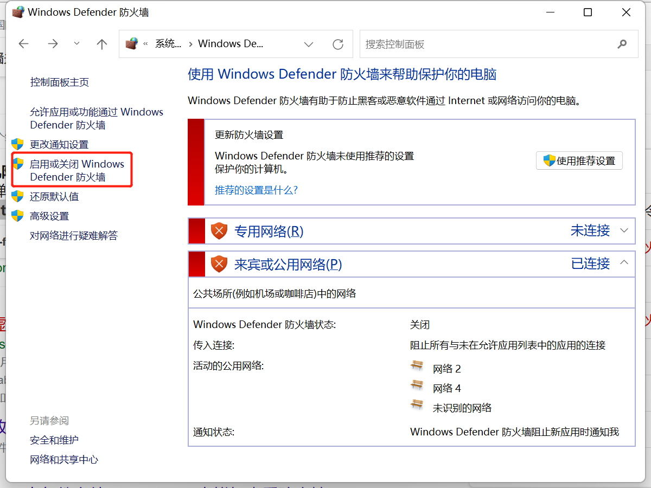This screenshot has height=488, width=651.
Task: Go back using the back arrow
Action: (23, 44)
